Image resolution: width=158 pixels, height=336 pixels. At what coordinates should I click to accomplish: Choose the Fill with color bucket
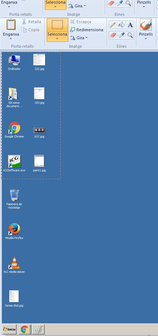pyautogui.click(x=122, y=25)
